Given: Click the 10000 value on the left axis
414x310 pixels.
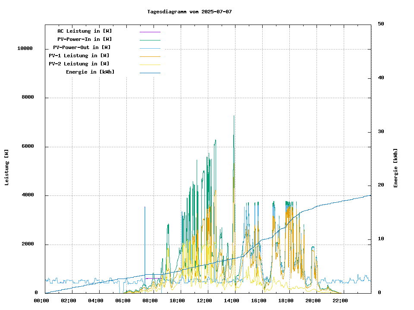Looking at the screenshot, I should 25,48.
